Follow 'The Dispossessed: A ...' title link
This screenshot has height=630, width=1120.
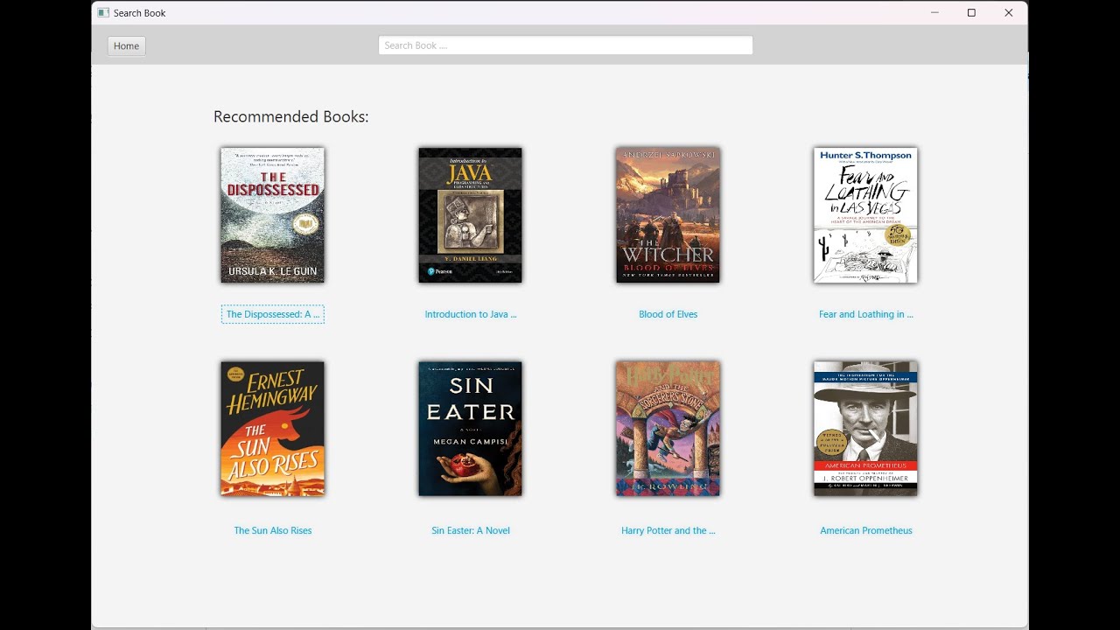[273, 314]
